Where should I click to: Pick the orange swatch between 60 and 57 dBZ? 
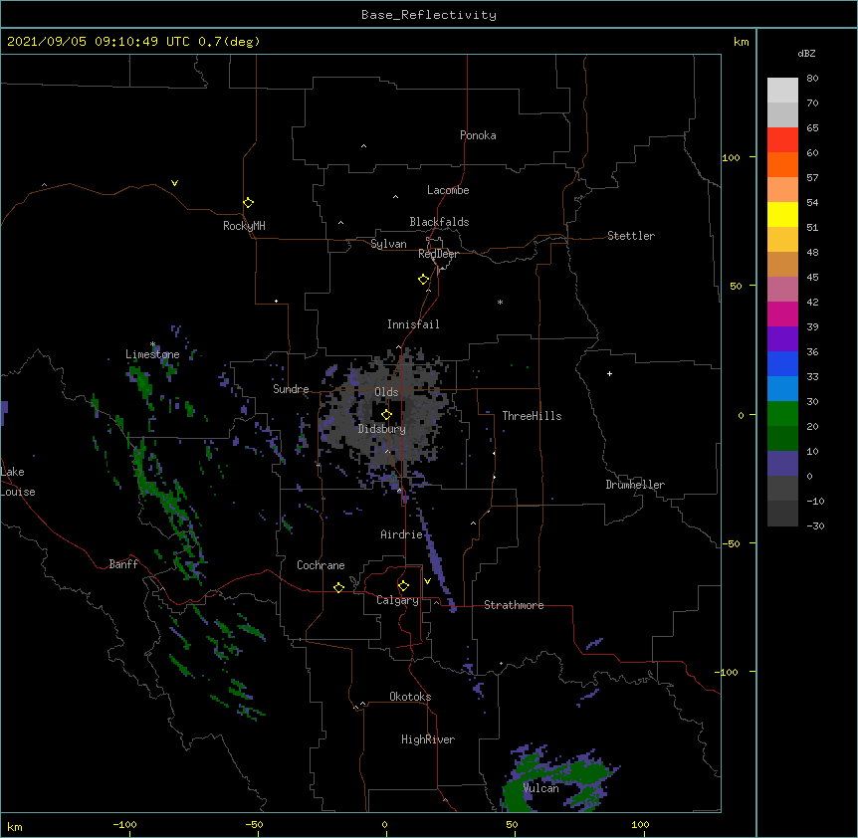782,164
